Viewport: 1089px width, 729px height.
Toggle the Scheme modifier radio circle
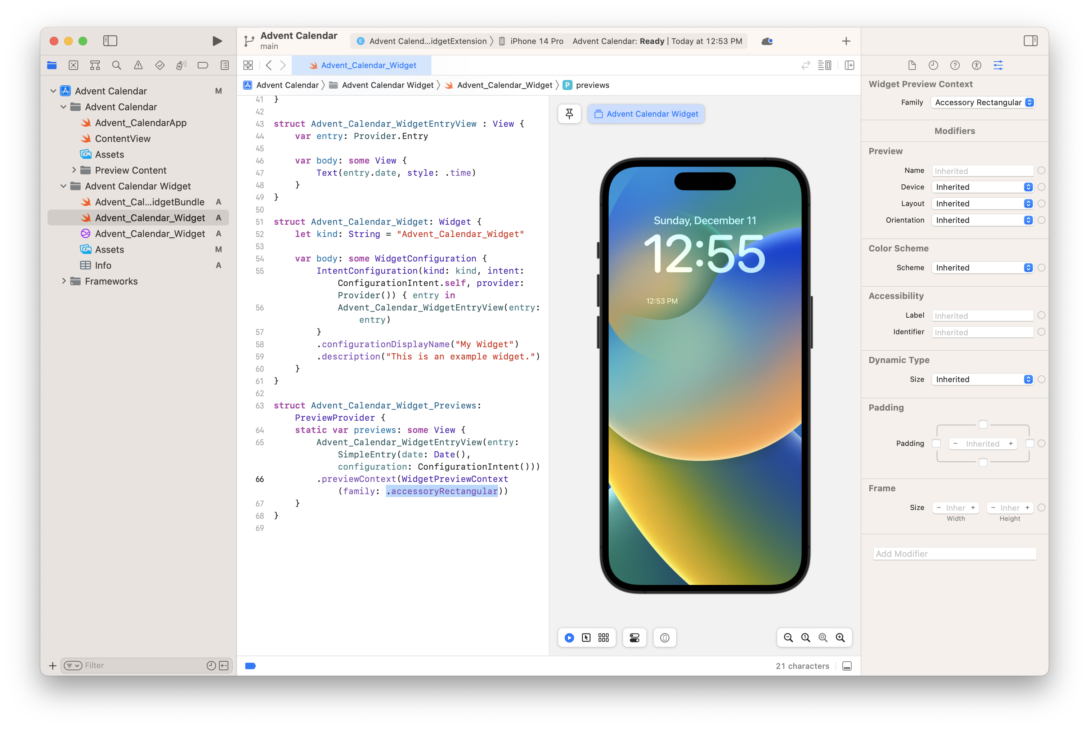[x=1041, y=268]
